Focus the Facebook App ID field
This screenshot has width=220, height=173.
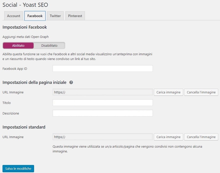pos(102,69)
